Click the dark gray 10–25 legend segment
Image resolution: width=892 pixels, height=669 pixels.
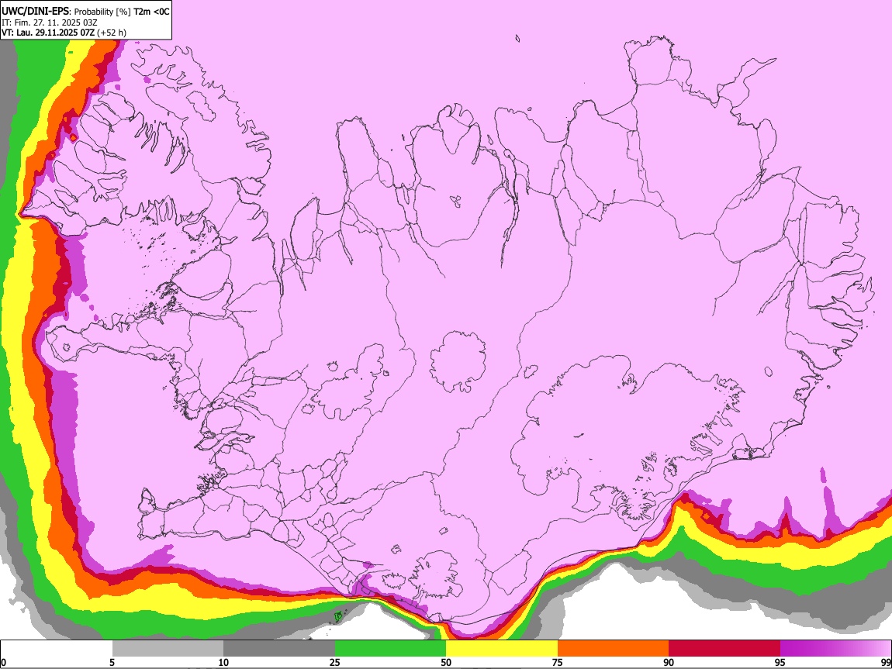click(279, 648)
